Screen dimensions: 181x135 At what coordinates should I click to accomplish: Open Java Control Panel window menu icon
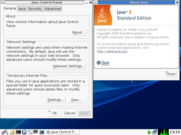3,3
